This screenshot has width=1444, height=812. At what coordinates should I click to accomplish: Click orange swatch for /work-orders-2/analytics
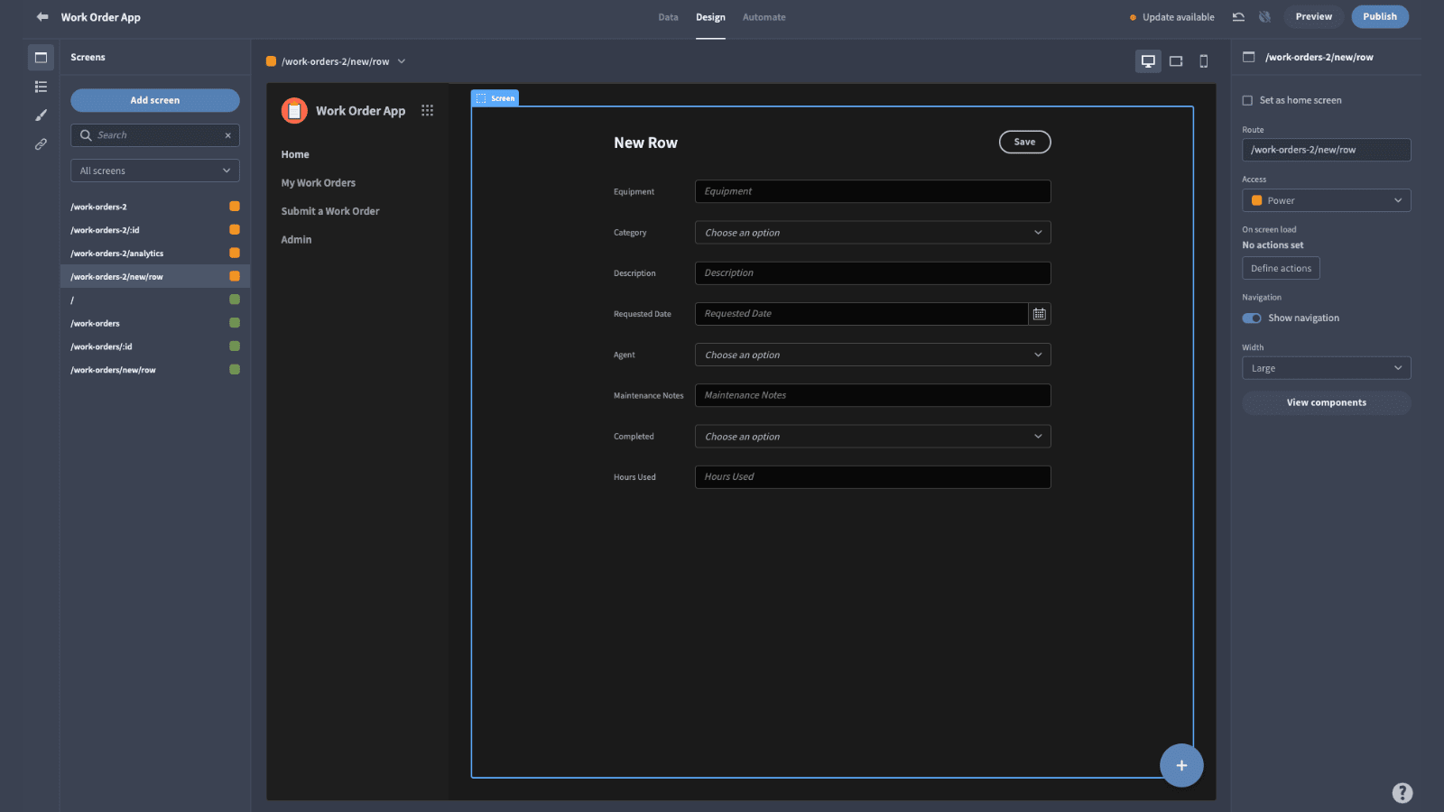pos(235,254)
